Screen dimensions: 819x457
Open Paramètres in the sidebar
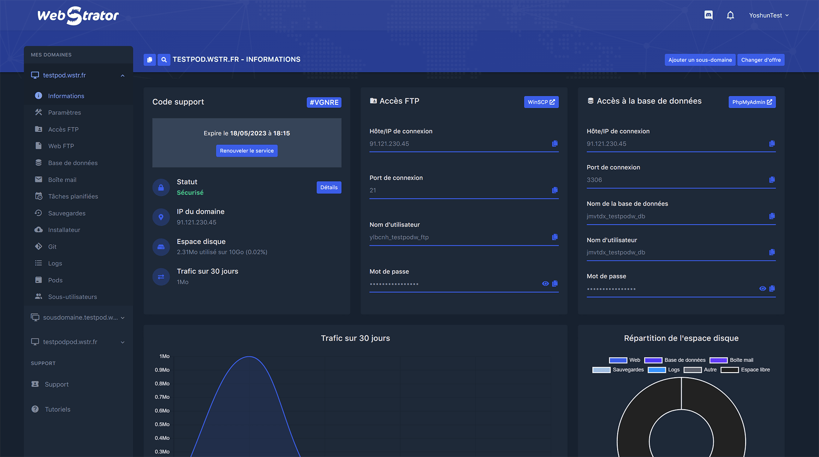(x=64, y=113)
